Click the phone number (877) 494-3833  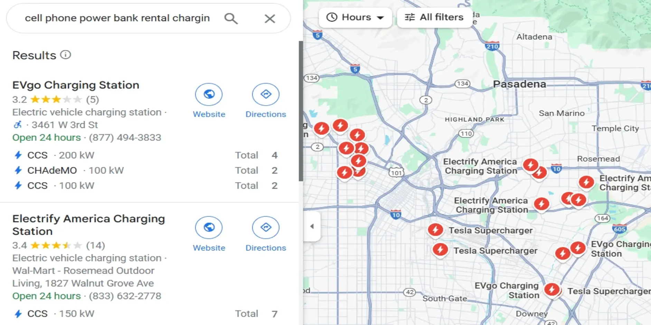click(125, 137)
